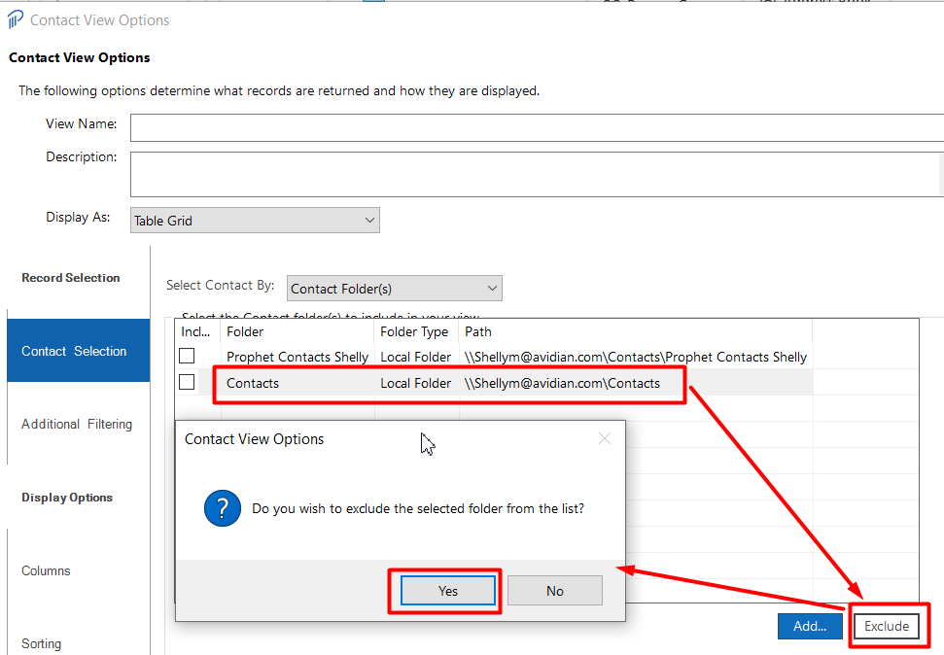Click the Folder Type column header

pos(417,331)
